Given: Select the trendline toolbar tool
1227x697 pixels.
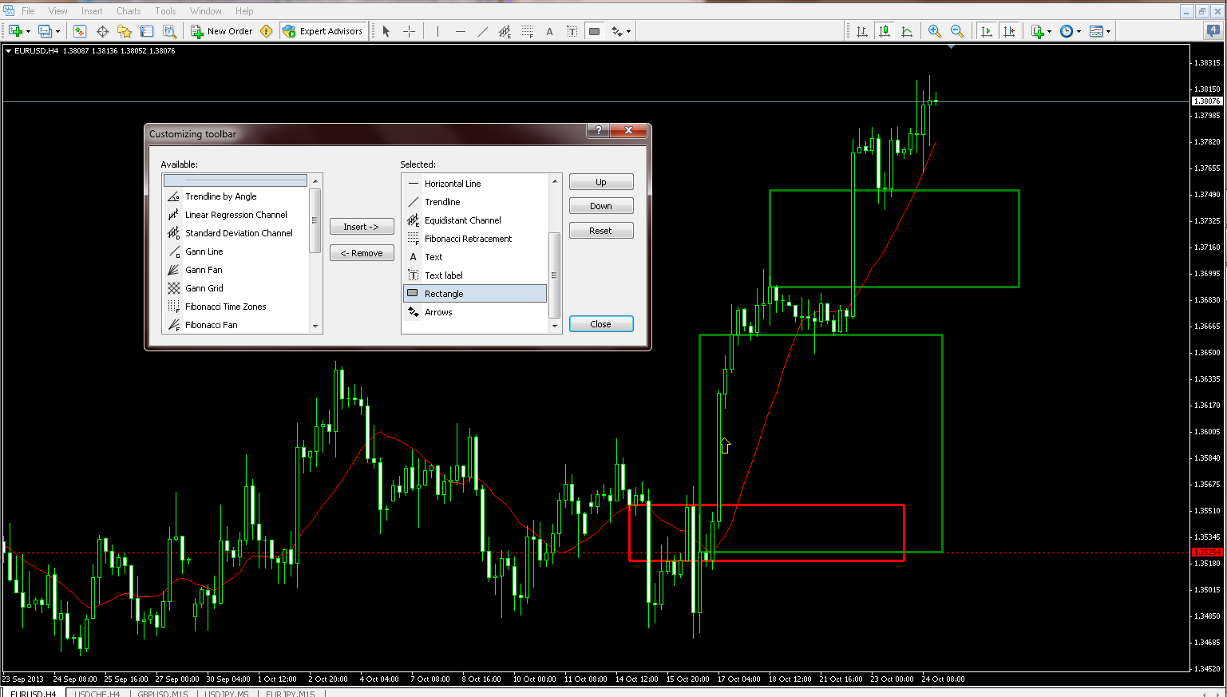Looking at the screenshot, I should (x=482, y=31).
